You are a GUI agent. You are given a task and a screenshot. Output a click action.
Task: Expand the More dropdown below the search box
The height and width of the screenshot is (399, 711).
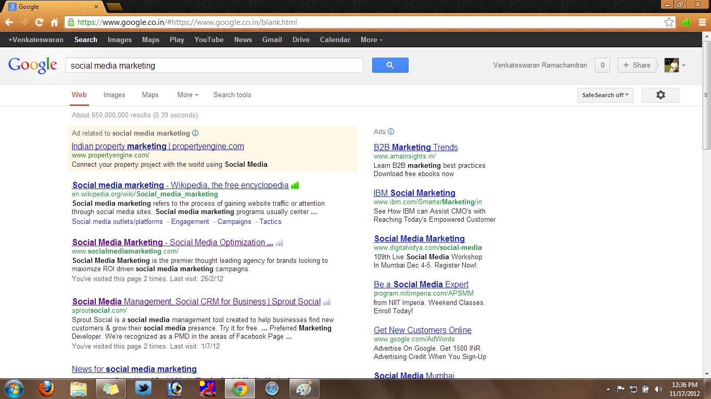coord(187,95)
